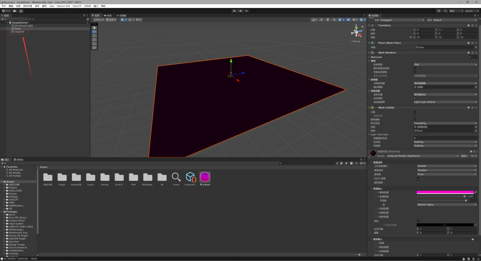
Task: Open the magenta base map color swatch
Action: pyautogui.click(x=445, y=192)
